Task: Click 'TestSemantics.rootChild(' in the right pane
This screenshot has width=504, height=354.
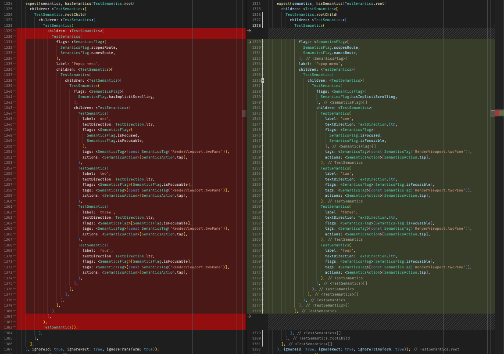Action: click(x=312, y=14)
